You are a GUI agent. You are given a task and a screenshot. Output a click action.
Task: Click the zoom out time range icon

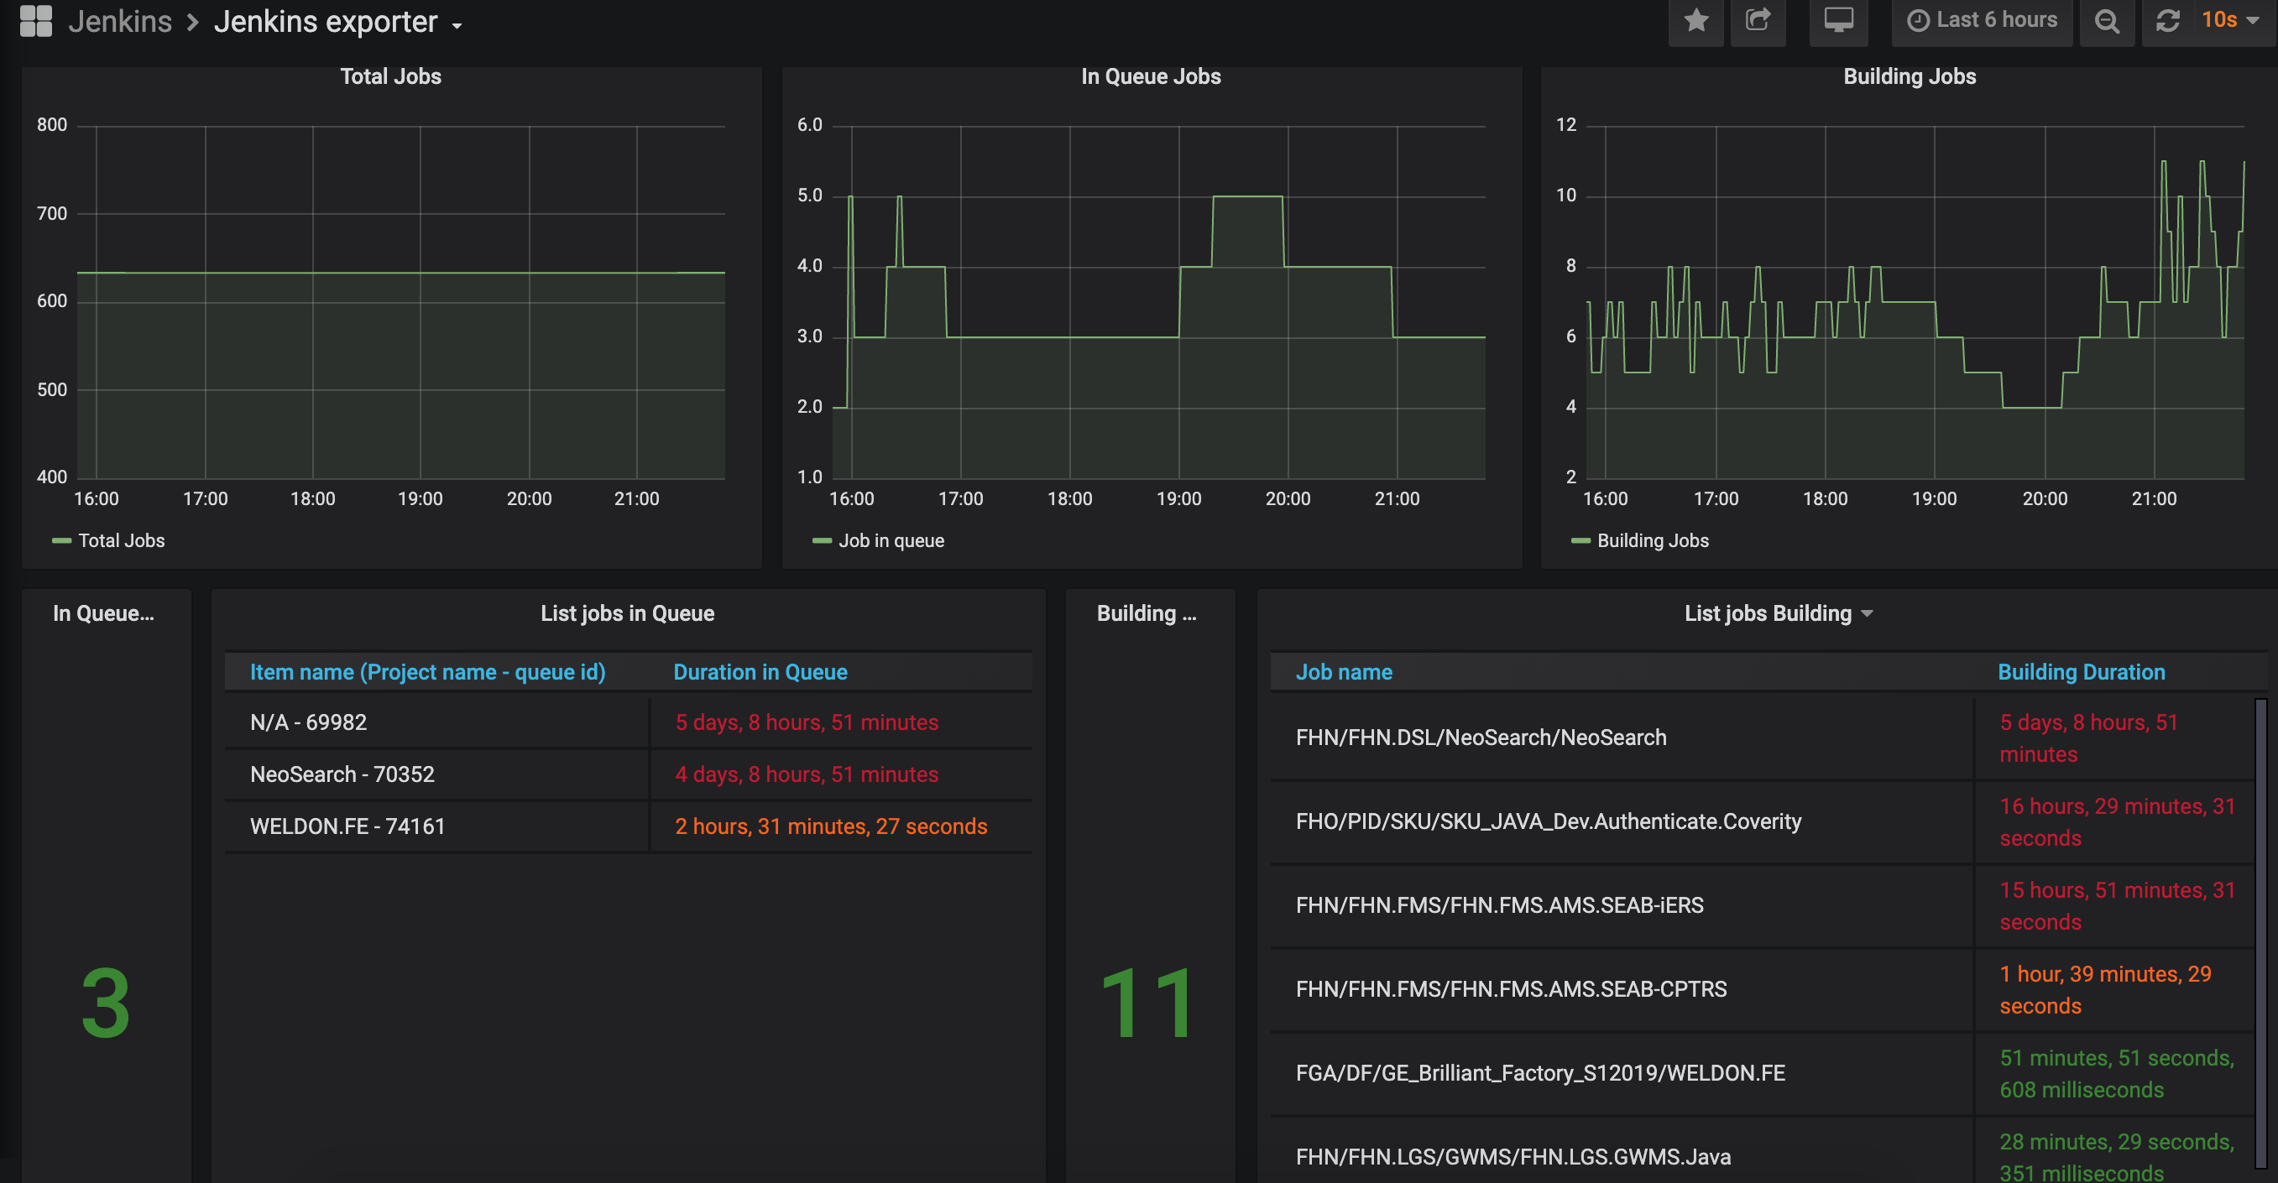[x=2107, y=20]
